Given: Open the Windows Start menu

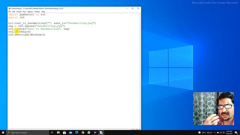Looking at the screenshot, I should [x=3, y=132].
